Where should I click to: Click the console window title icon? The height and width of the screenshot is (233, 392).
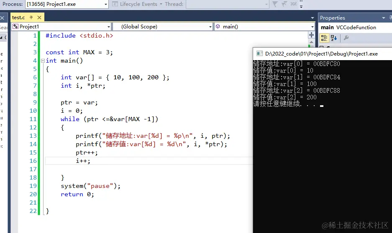point(259,53)
